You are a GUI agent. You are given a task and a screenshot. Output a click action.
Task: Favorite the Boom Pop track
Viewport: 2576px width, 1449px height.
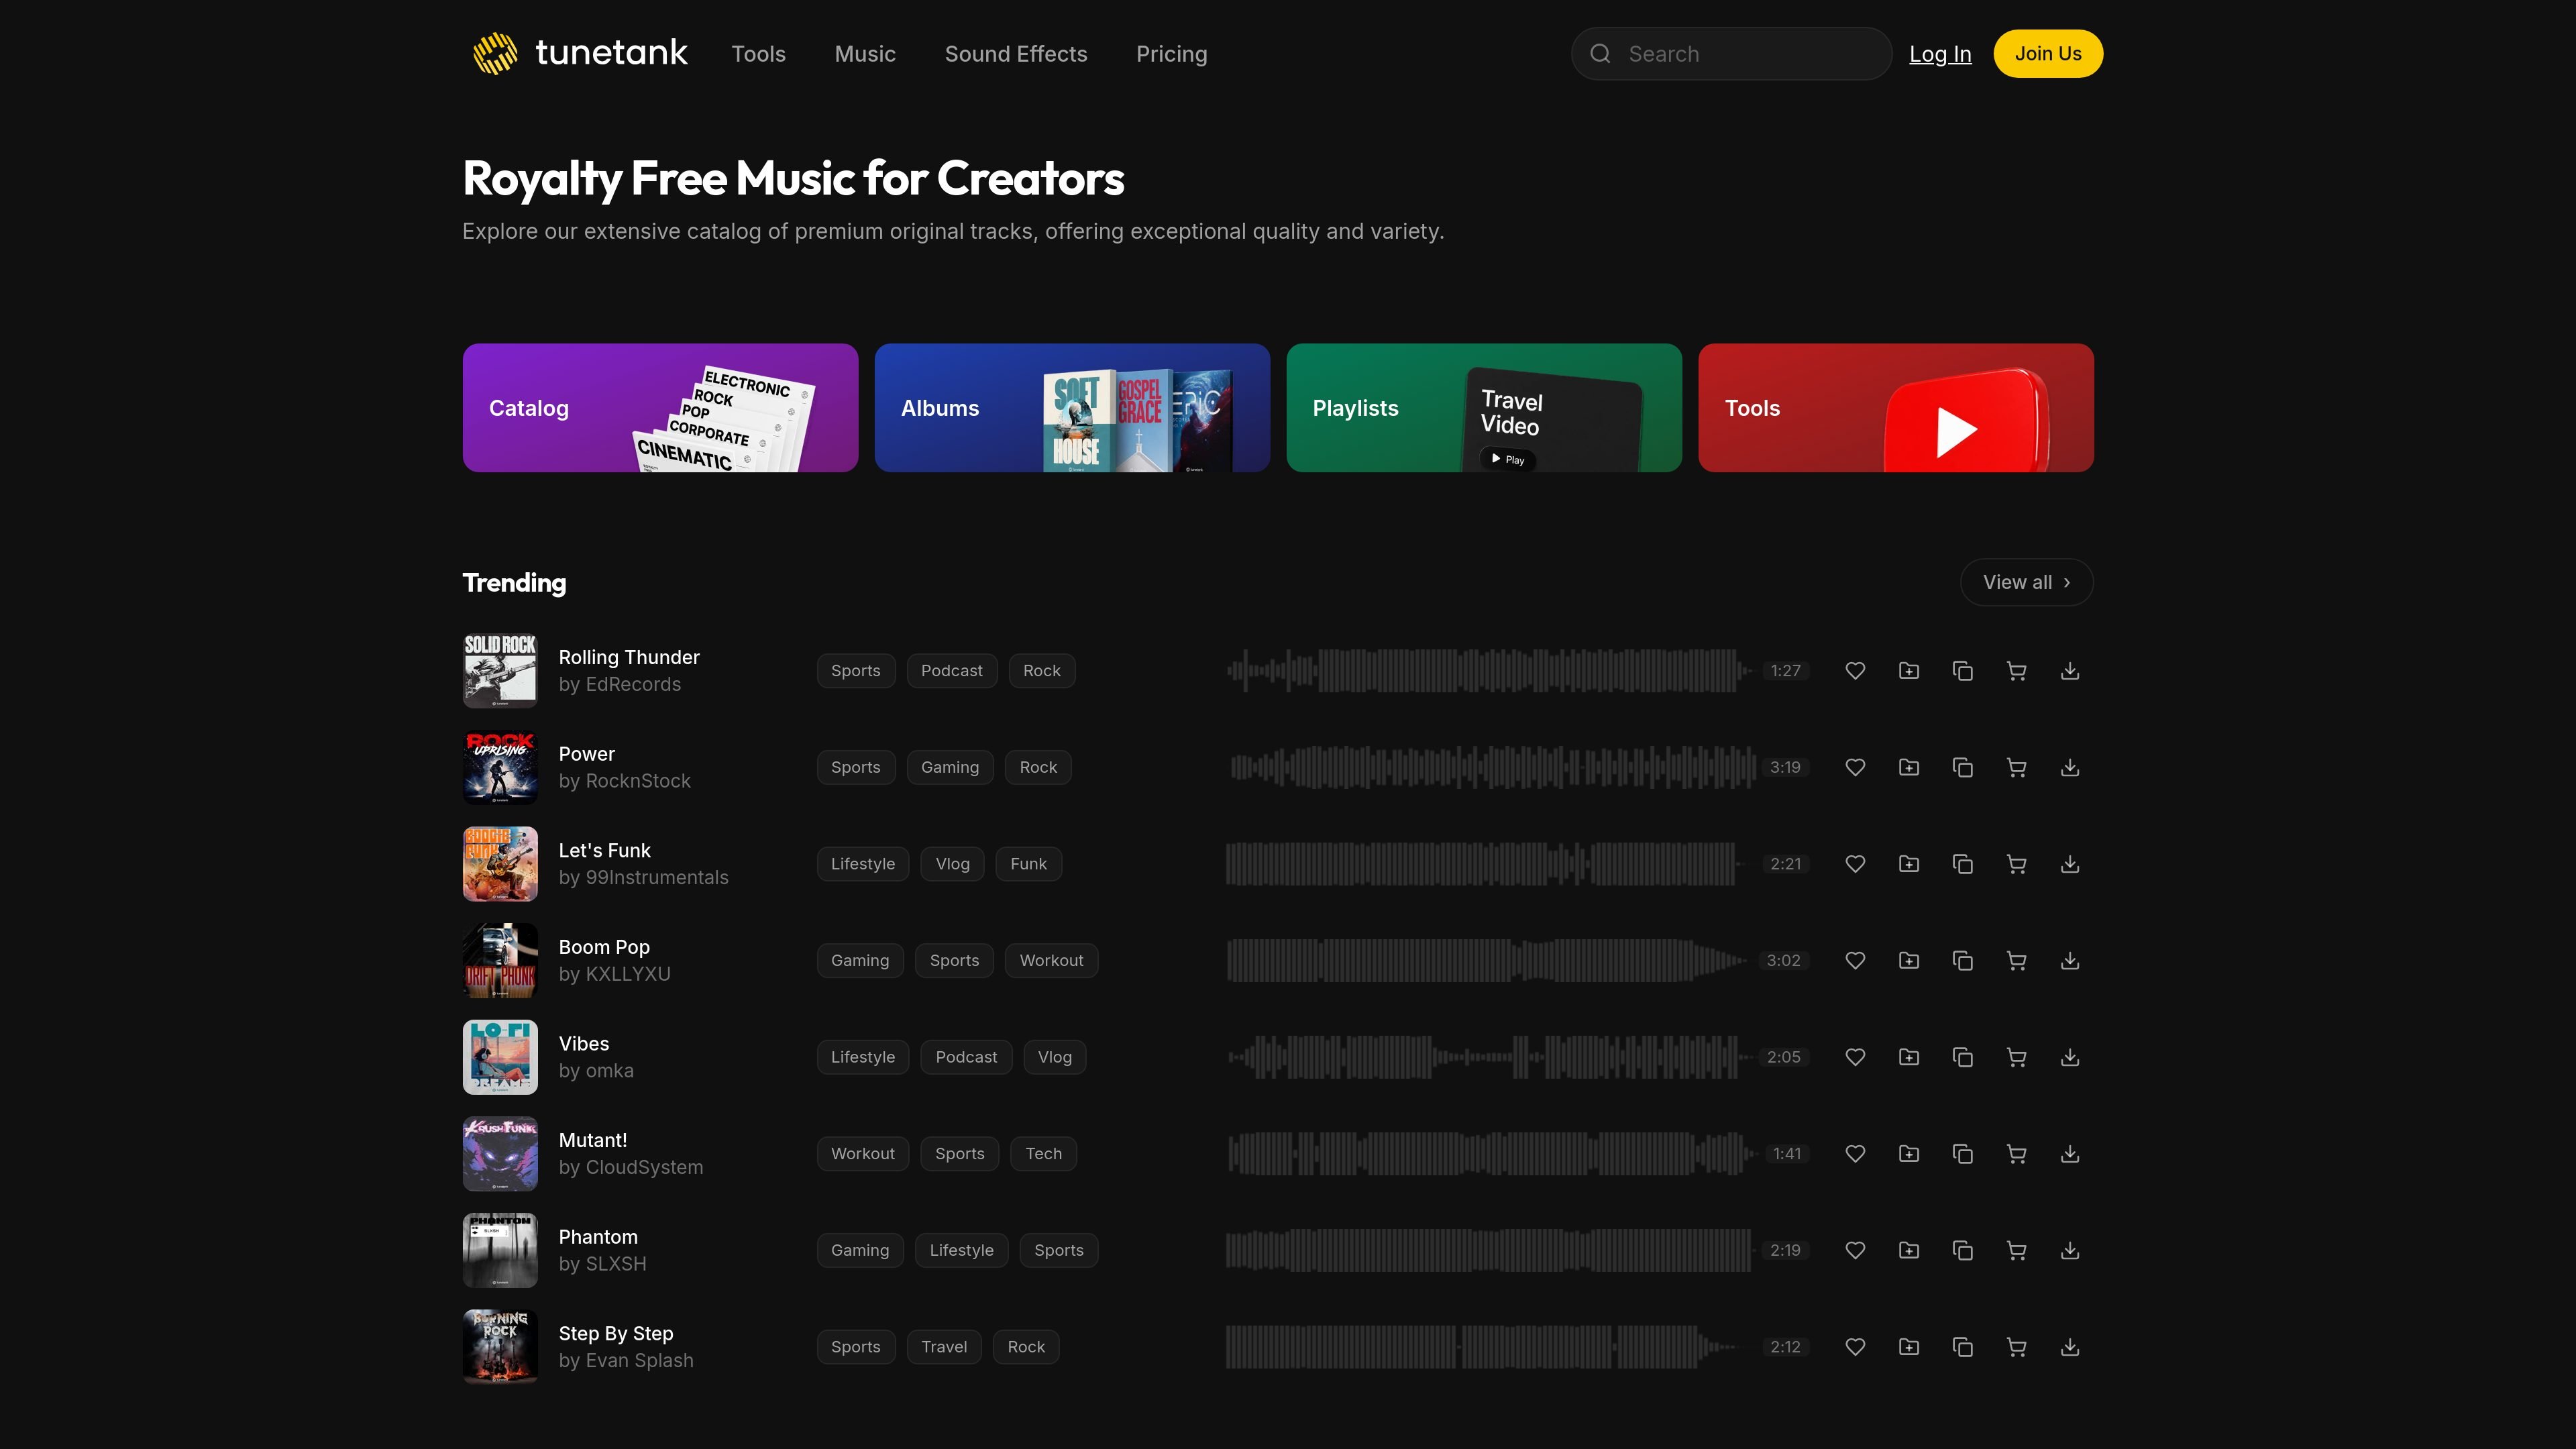click(1855, 961)
